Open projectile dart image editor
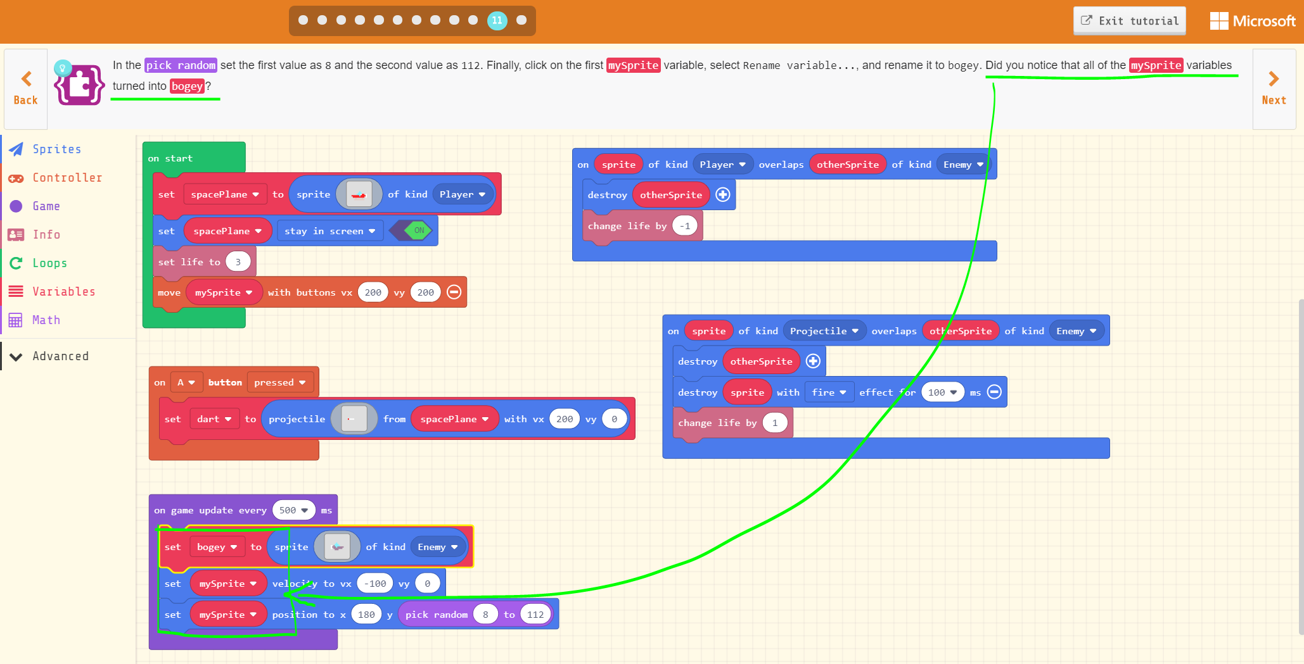This screenshot has height=664, width=1304. (x=354, y=419)
